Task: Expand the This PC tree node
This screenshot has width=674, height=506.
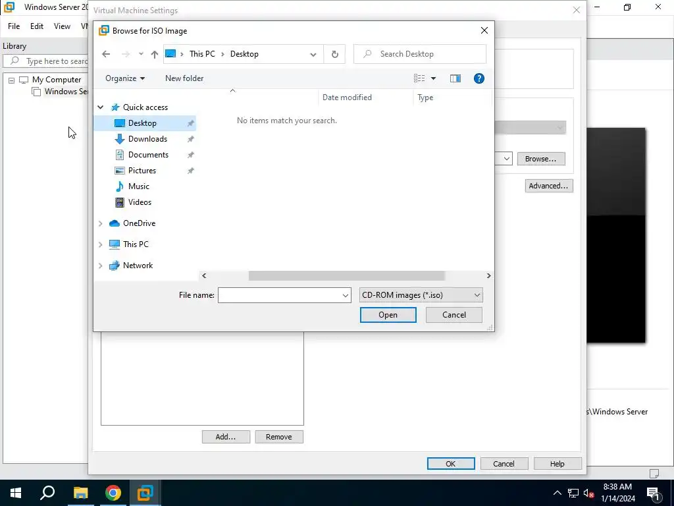Action: [101, 244]
